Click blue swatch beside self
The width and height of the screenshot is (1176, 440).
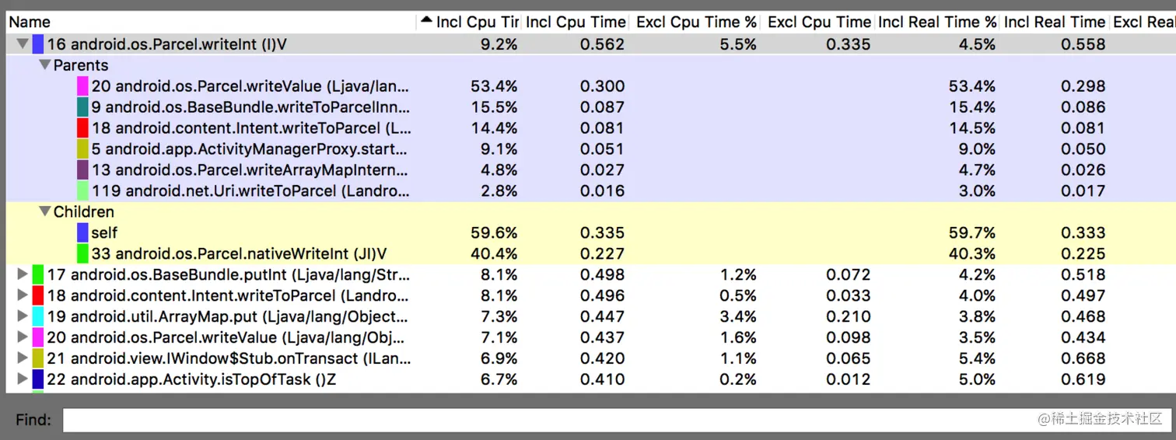(82, 232)
